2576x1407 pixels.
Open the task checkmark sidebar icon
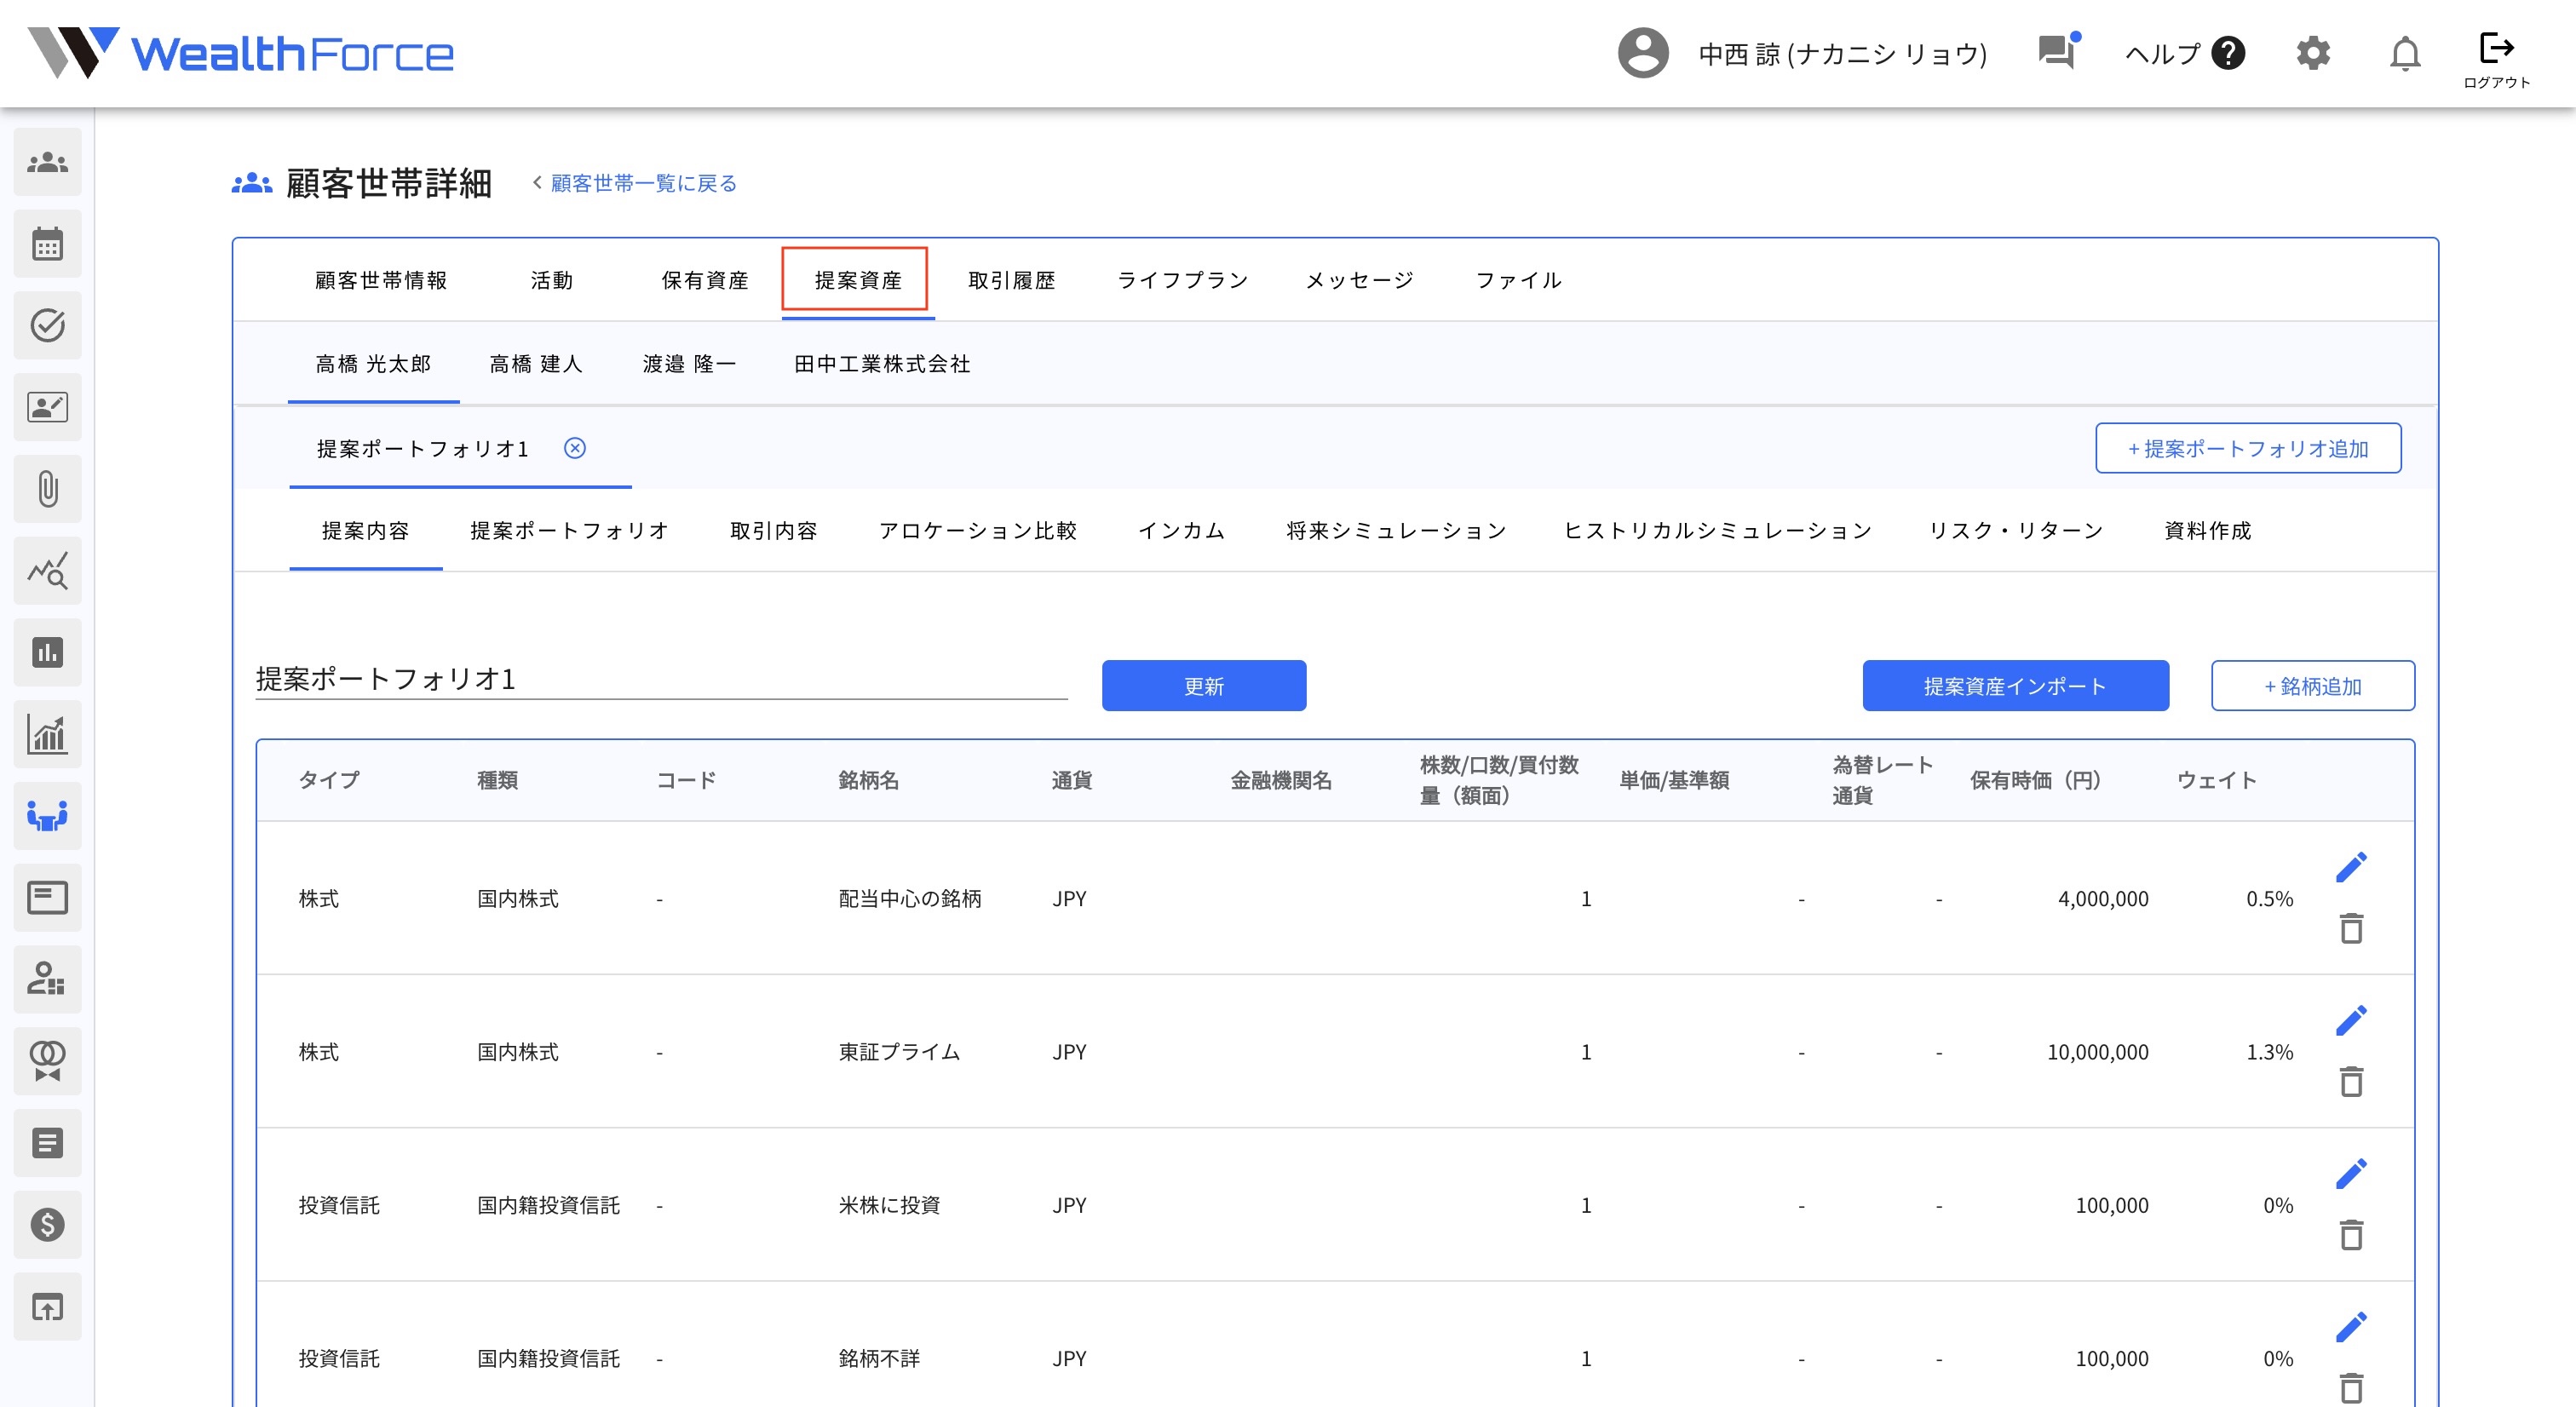coord(47,325)
